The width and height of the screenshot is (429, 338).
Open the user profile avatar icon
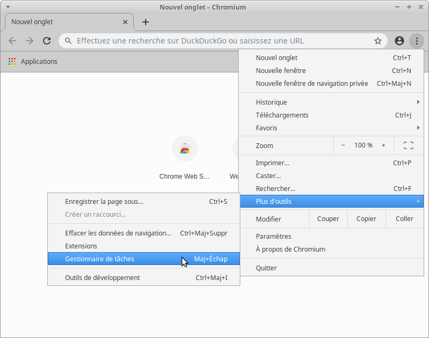399,41
